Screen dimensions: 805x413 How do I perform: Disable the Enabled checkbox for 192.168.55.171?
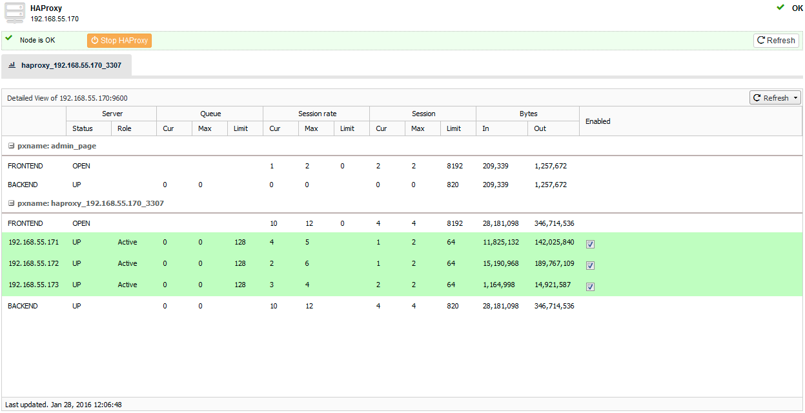[590, 243]
